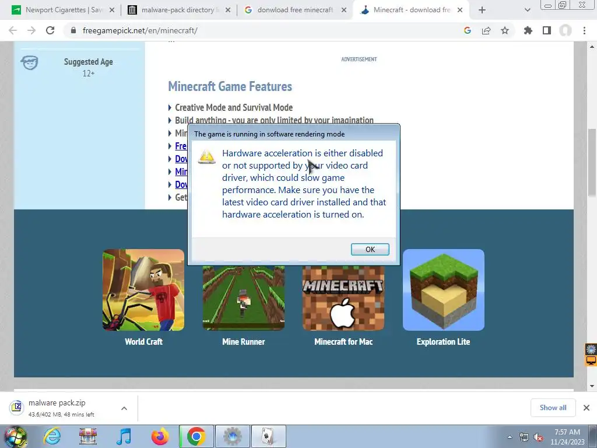The height and width of the screenshot is (448, 597).
Task: Launch Firefox from taskbar
Action: [x=160, y=436]
